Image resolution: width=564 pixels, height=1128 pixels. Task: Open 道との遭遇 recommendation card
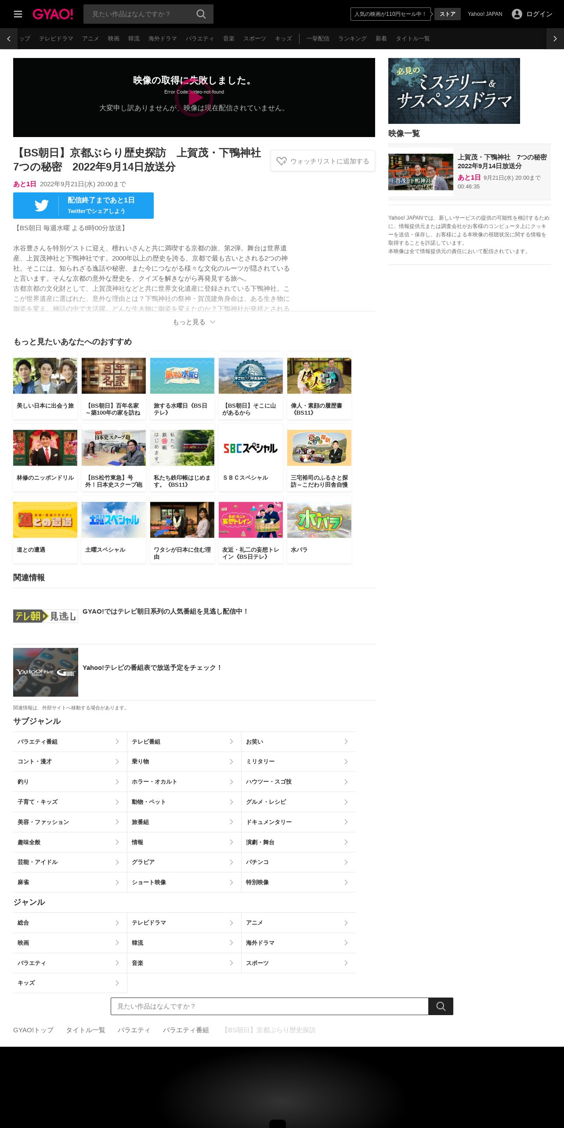coord(45,530)
